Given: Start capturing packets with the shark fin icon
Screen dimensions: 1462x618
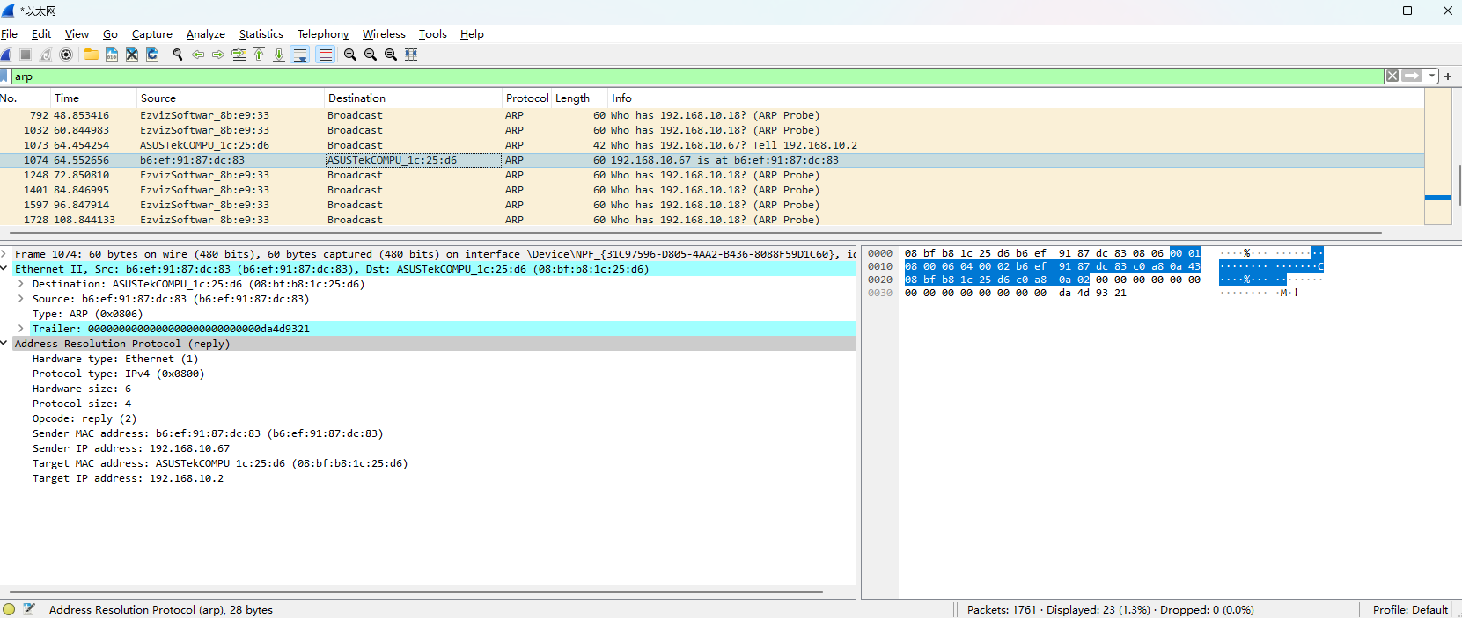Looking at the screenshot, I should [6, 55].
